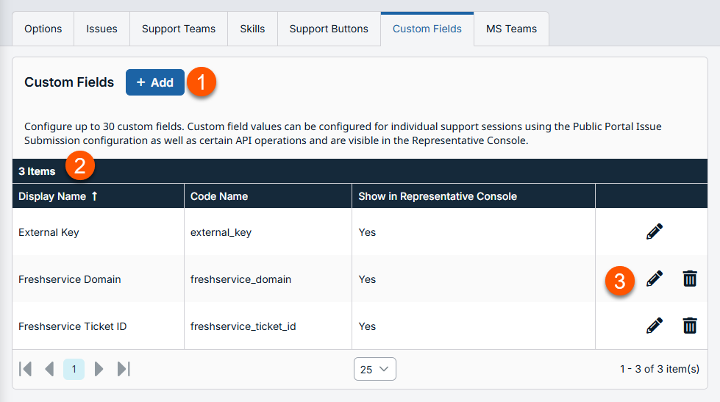Screen dimensions: 720x402
Task: Sort by Display Name column
Action: 51,196
